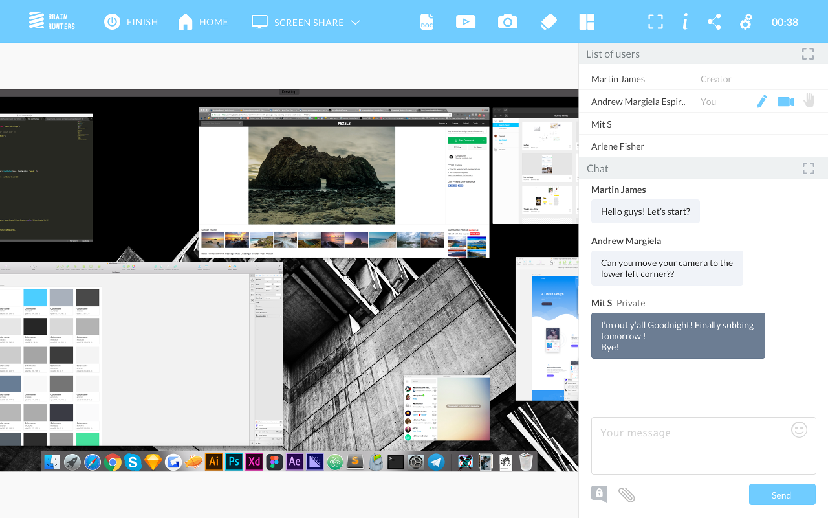The height and width of the screenshot is (518, 828).
Task: Enable your pencil annotation tool
Action: (x=761, y=101)
